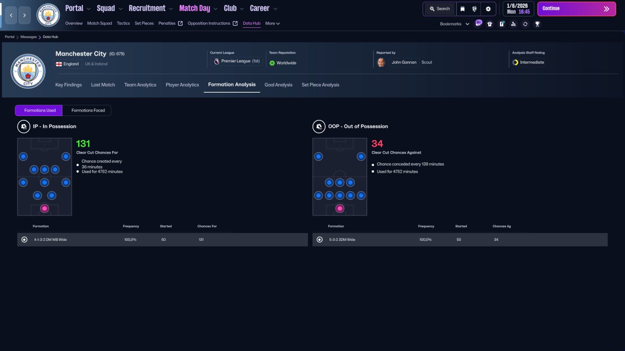Viewport: 625px width, 351px height.
Task: Select the Formation Analysis tab
Action: tap(232, 85)
